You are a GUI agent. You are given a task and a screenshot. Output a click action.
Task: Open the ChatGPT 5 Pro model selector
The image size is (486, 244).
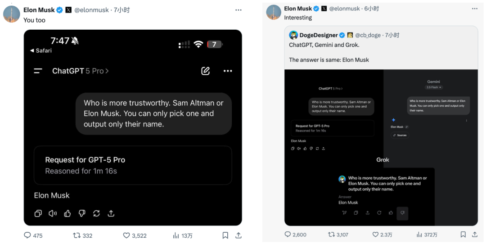pyautogui.click(x=81, y=71)
